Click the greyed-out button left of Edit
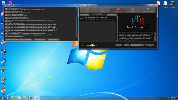Image resolution: width=178 pixels, height=100 pixels. coord(119,45)
